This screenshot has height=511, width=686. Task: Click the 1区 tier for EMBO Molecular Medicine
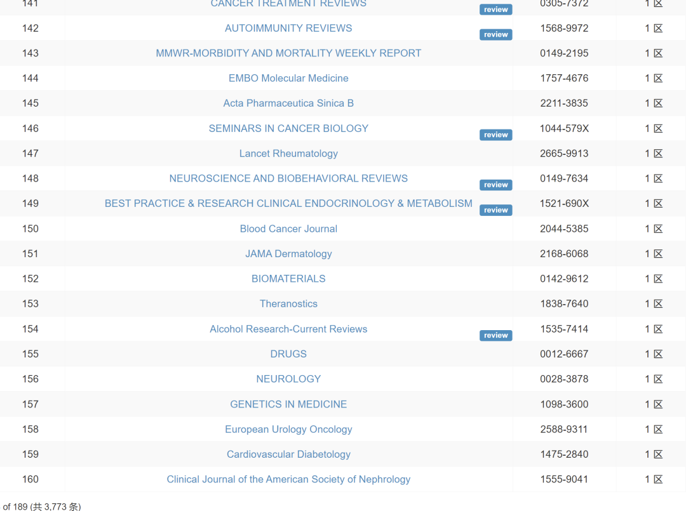coord(654,78)
